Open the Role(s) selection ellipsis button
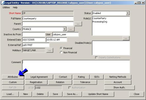The width and height of the screenshot is (146, 100). (126, 38)
